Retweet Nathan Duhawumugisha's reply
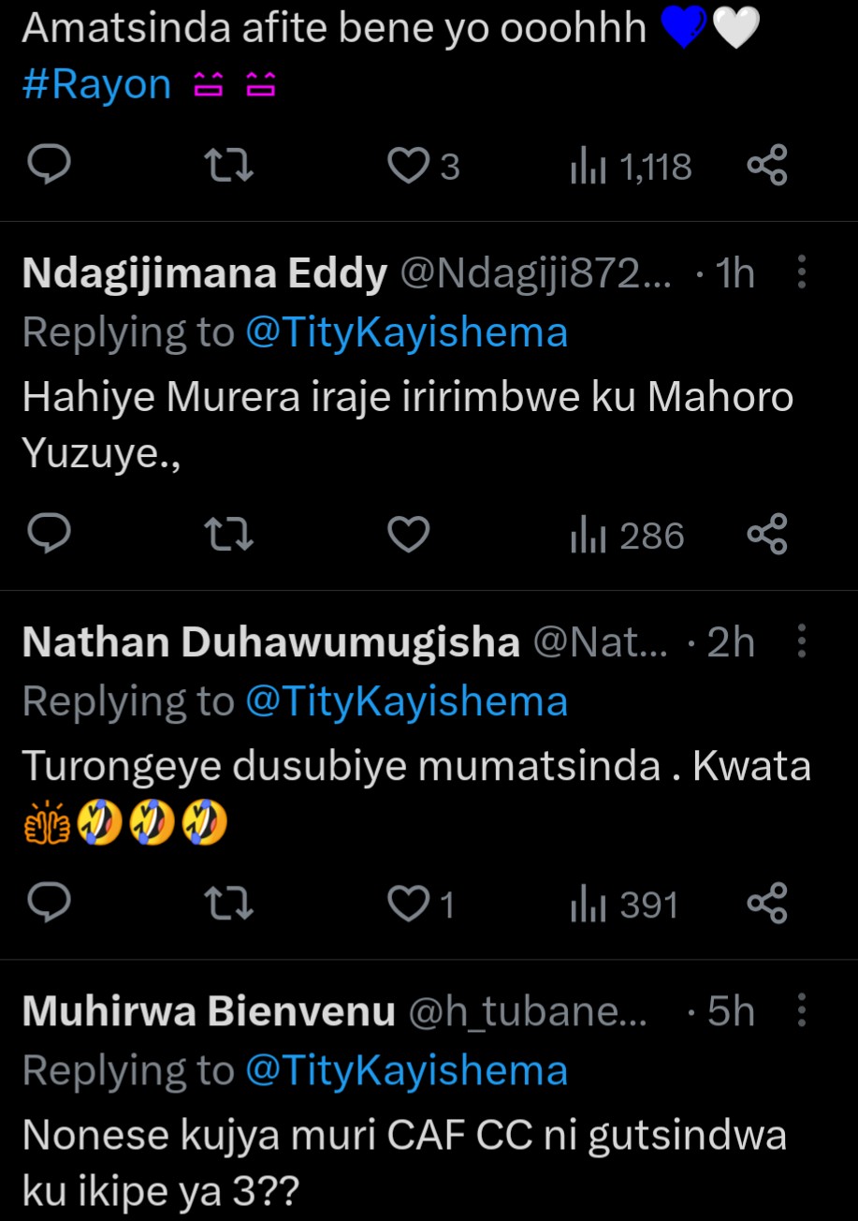858x1221 pixels. (x=229, y=905)
